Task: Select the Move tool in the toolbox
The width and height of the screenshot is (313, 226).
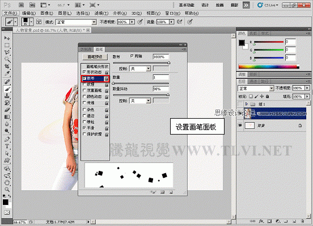Action: point(7,38)
